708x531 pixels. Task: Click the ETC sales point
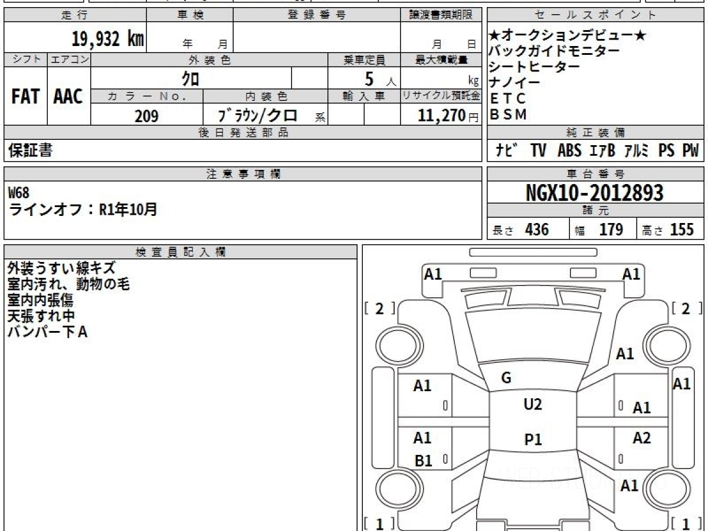[x=507, y=99]
